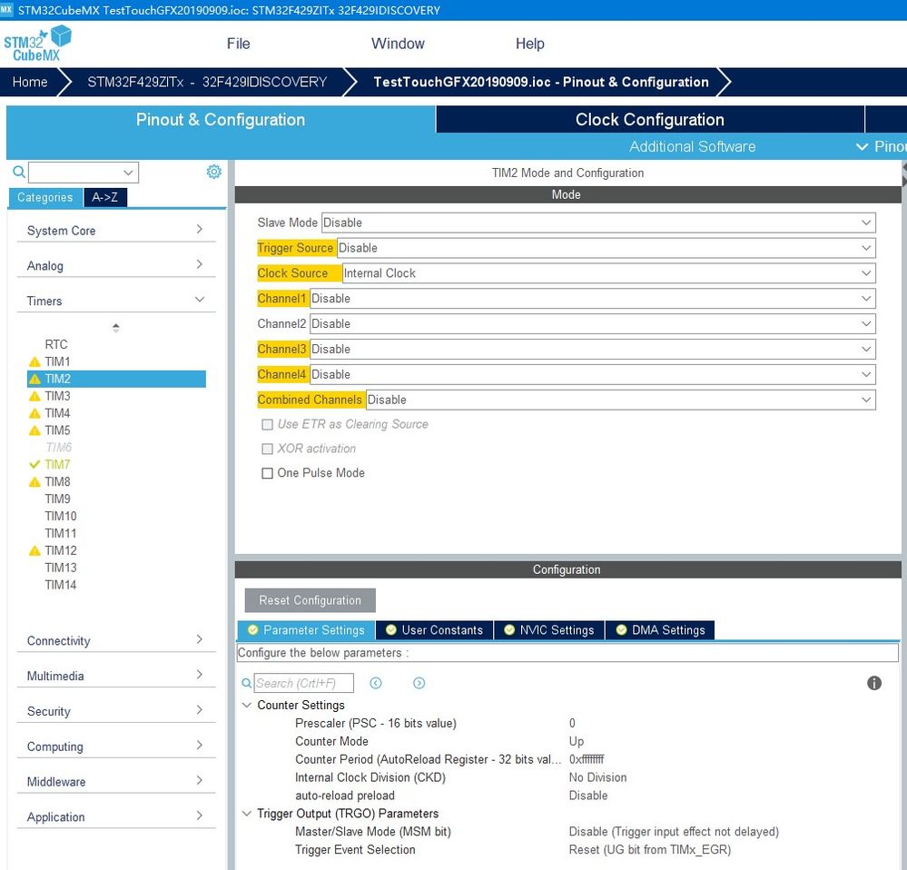The image size is (907, 870).
Task: Go to next search result arrow
Action: click(x=419, y=683)
